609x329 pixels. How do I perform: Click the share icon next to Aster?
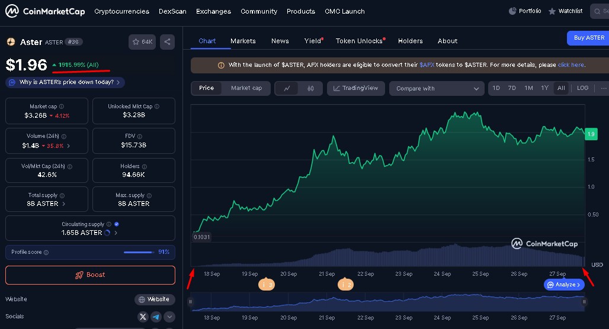pos(167,42)
